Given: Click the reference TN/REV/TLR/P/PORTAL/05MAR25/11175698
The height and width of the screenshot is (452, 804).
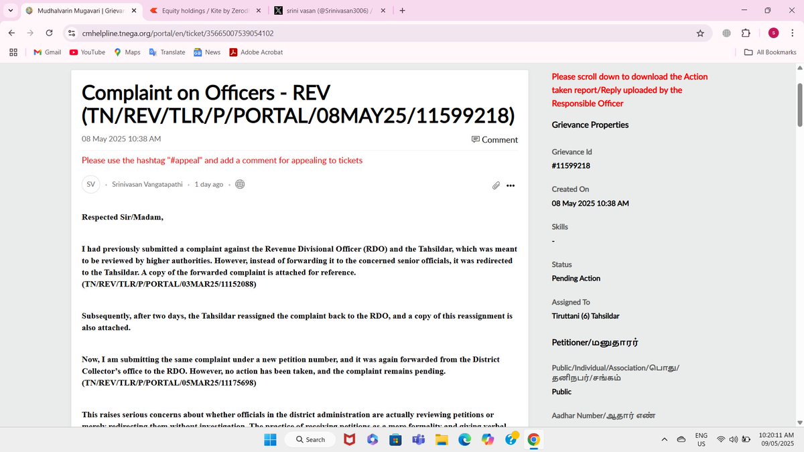Looking at the screenshot, I should click(169, 383).
